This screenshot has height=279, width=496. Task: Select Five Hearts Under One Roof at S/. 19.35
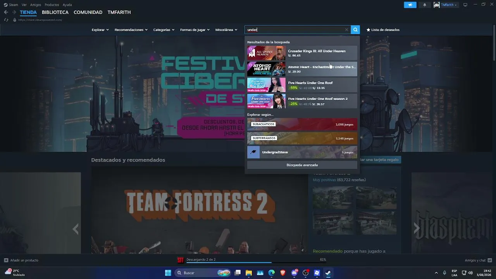pyautogui.click(x=302, y=85)
